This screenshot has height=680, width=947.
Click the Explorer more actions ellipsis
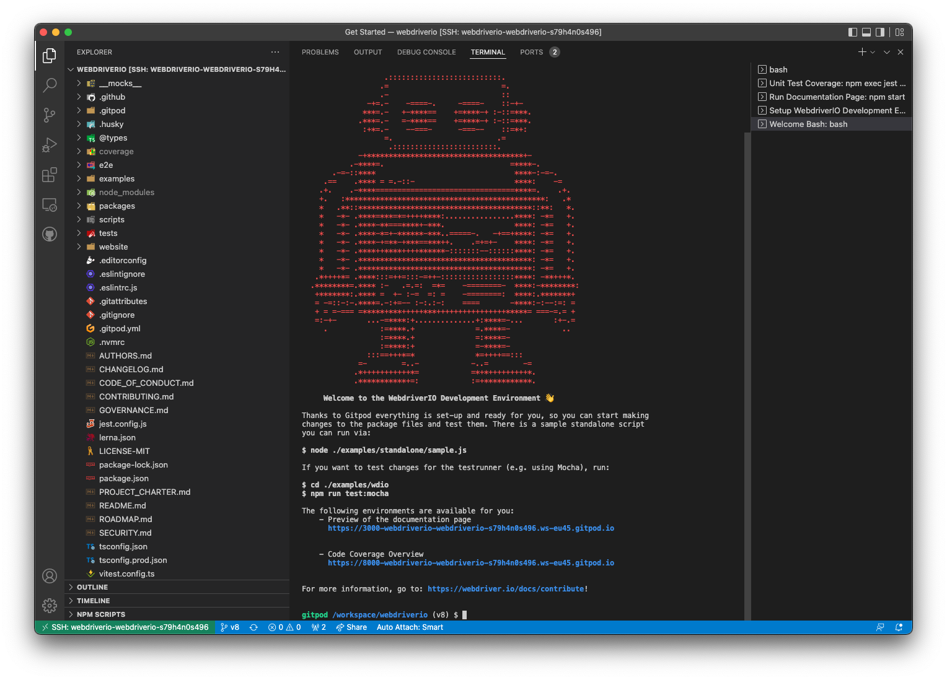tap(275, 52)
